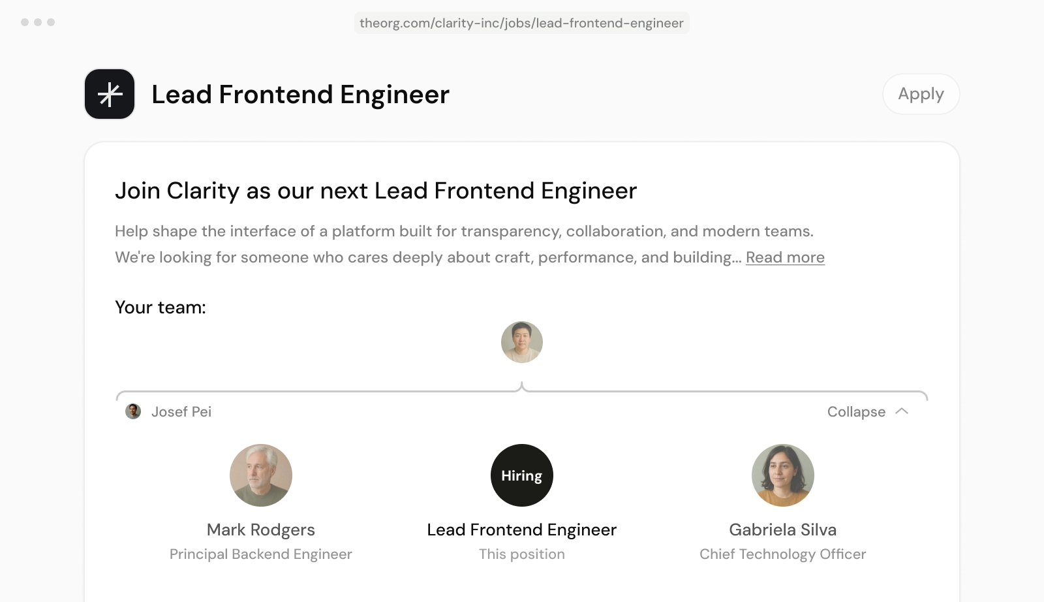Click Mark Rodgers' profile photo
This screenshot has width=1044, height=602.
click(261, 475)
